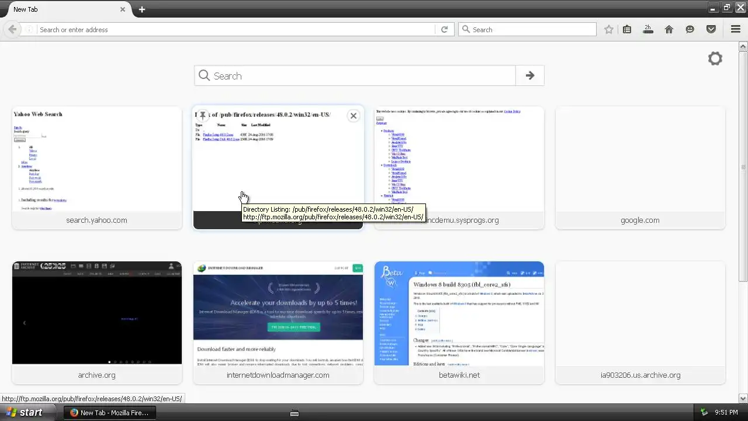The width and height of the screenshot is (748, 421).
Task: Click the search.yahoo.com caption
Action: click(x=97, y=220)
